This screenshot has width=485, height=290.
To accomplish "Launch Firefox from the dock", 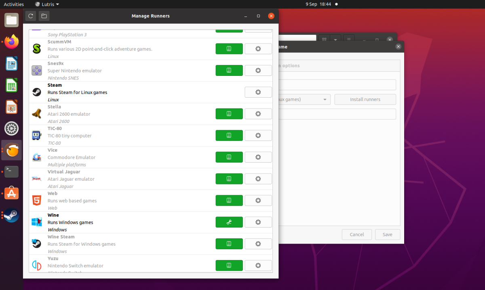I will [x=11, y=42].
